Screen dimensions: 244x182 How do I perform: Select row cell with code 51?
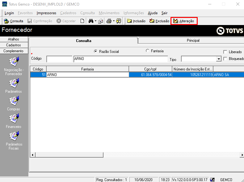[x=38, y=75]
